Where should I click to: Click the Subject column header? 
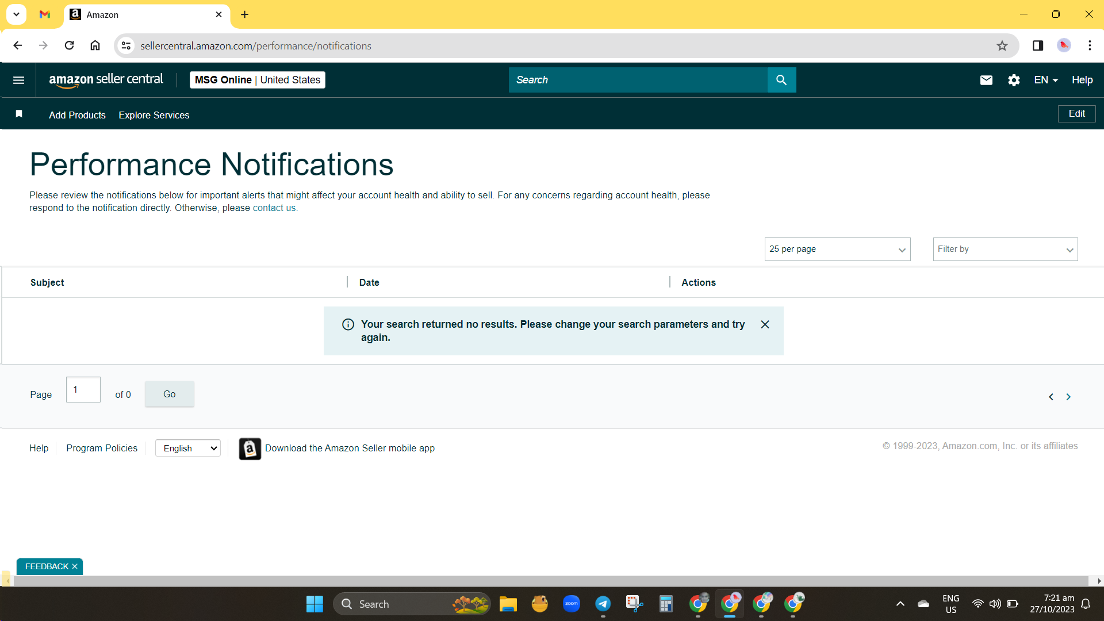tap(47, 283)
